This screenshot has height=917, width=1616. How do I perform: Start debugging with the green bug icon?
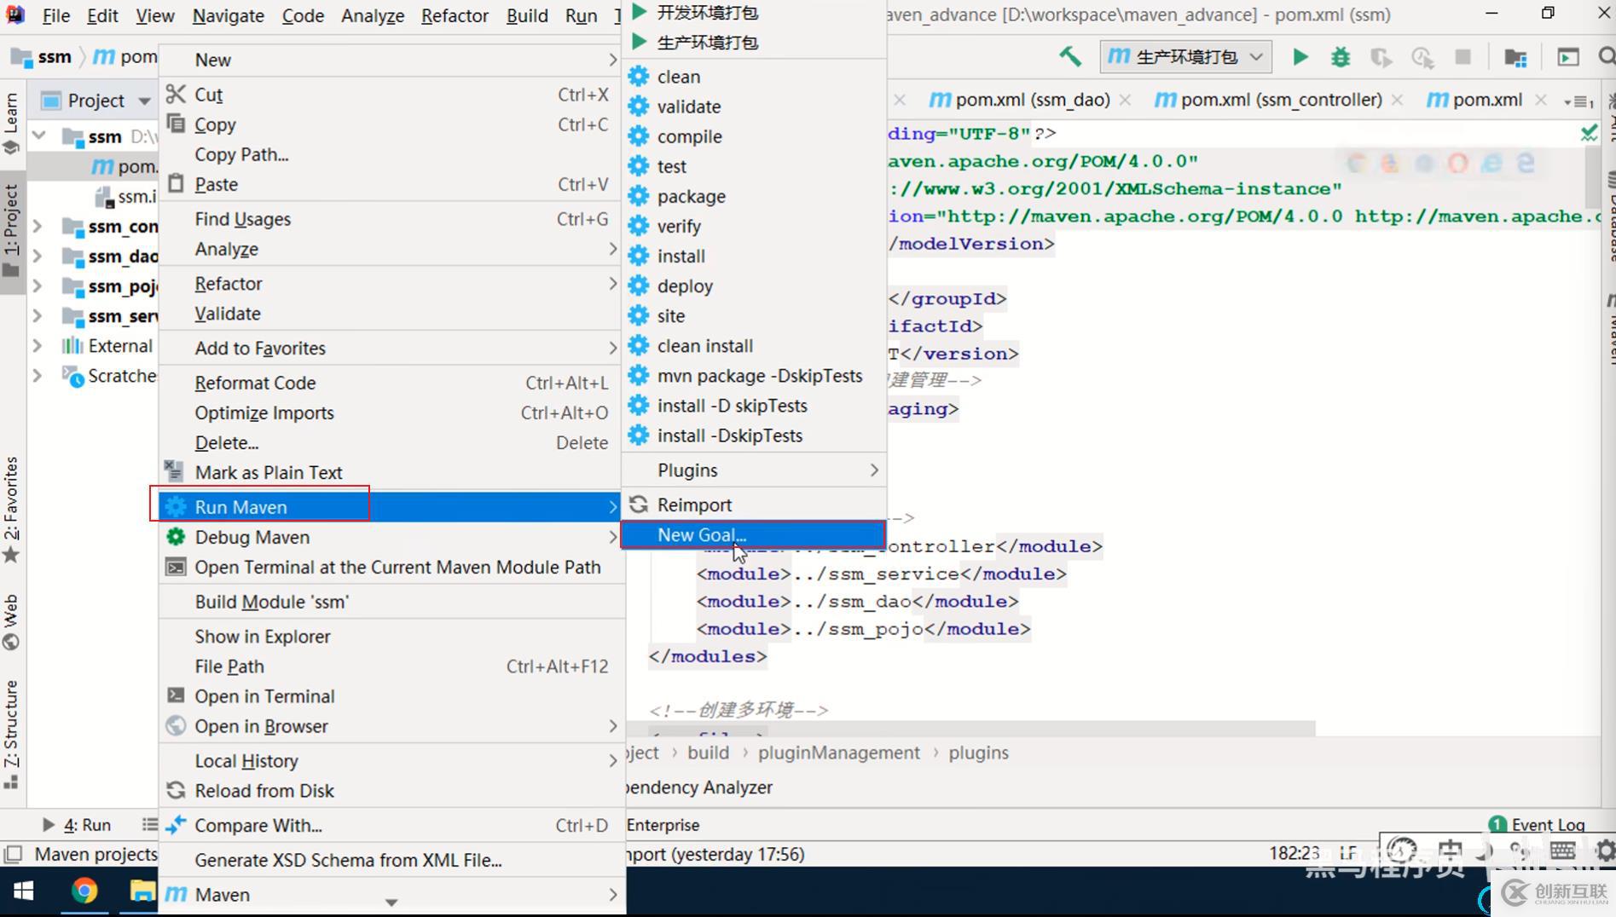1340,57
